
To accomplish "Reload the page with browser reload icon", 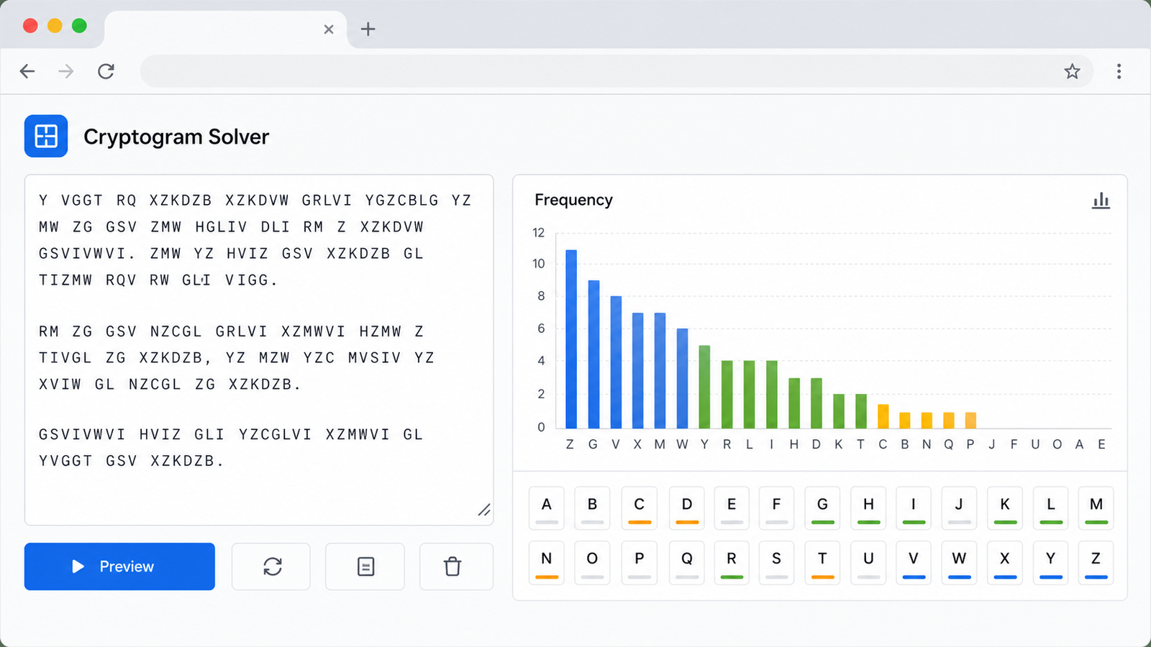I will tap(106, 71).
